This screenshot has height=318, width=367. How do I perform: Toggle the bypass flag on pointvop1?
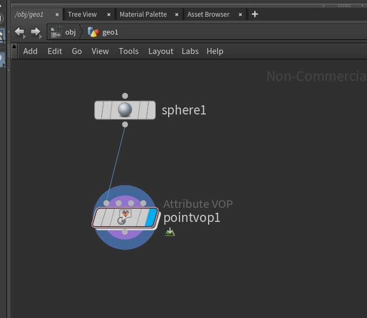coord(99,217)
